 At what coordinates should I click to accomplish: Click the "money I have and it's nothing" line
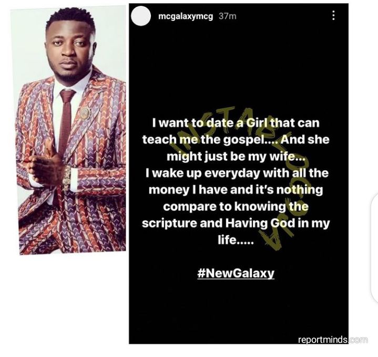[x=236, y=190]
